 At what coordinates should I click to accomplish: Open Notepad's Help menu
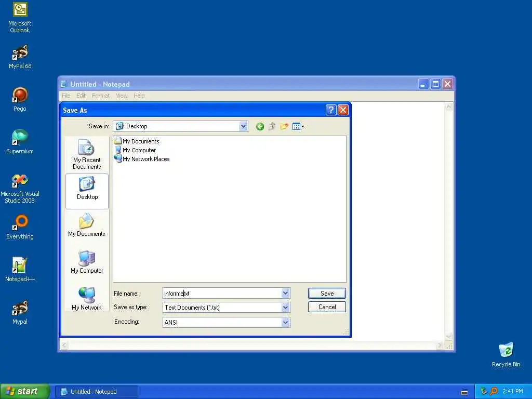pyautogui.click(x=139, y=96)
